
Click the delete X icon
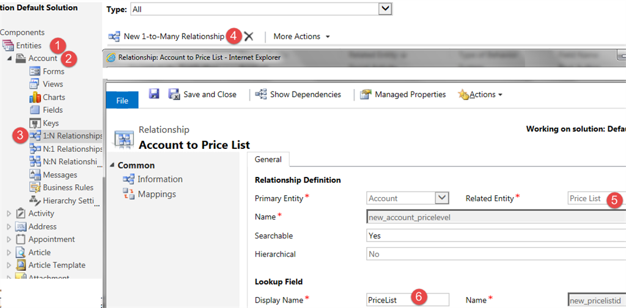[x=249, y=37]
